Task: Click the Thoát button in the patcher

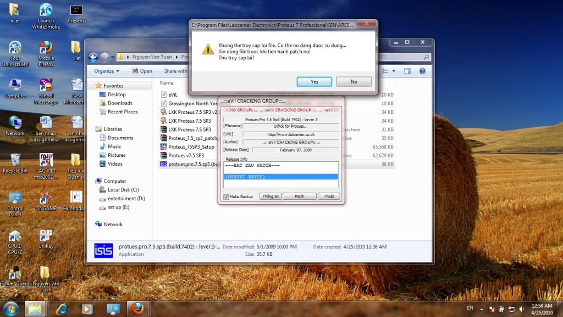Action: pos(329,196)
